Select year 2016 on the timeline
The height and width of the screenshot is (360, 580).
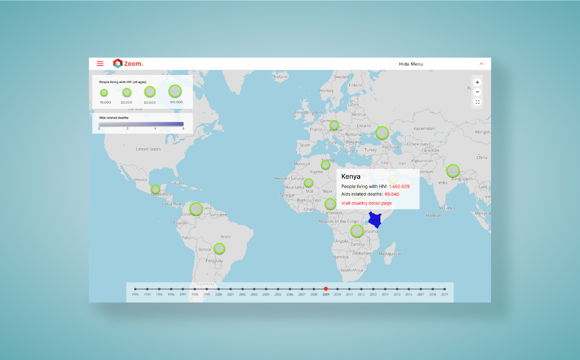pyautogui.click(x=409, y=289)
